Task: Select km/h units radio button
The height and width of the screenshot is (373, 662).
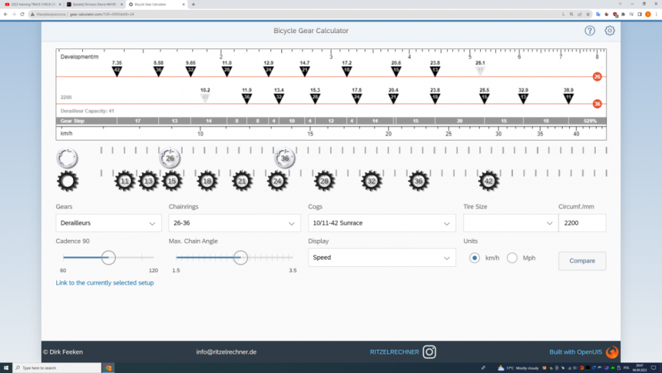Action: coord(475,258)
